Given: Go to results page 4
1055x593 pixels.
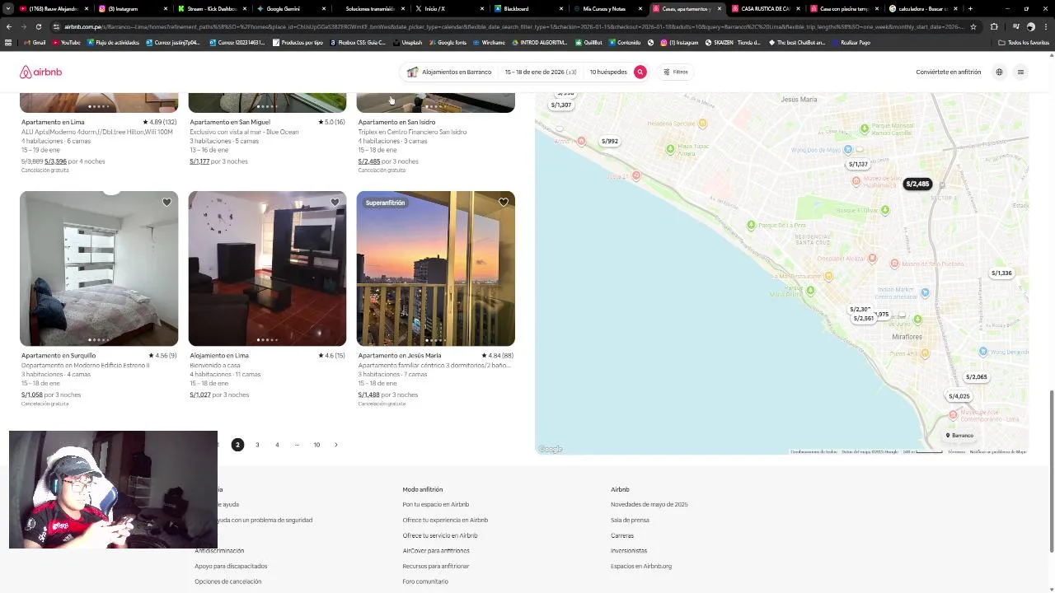Looking at the screenshot, I should (x=277, y=445).
